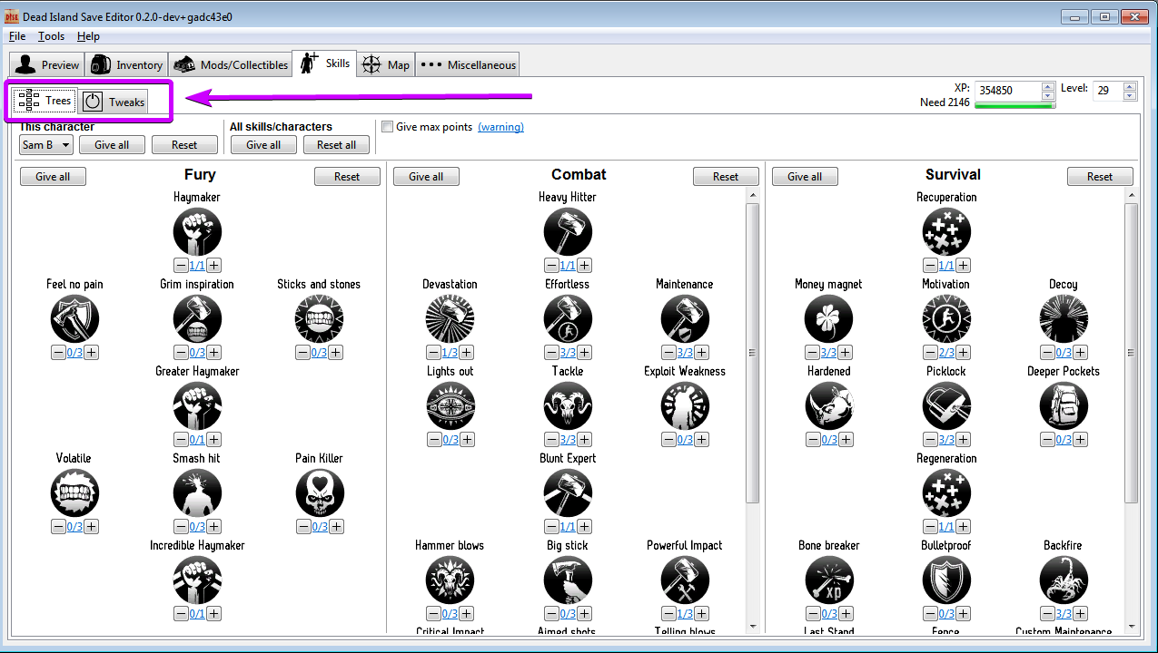Remove a point from Effortless skill

551,353
